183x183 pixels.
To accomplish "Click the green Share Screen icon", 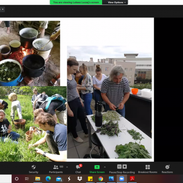I will pos(97,167).
